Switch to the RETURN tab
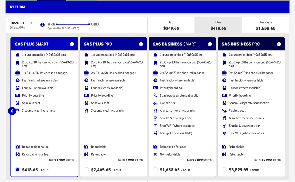This screenshot has height=182, width=295. point(17,7)
